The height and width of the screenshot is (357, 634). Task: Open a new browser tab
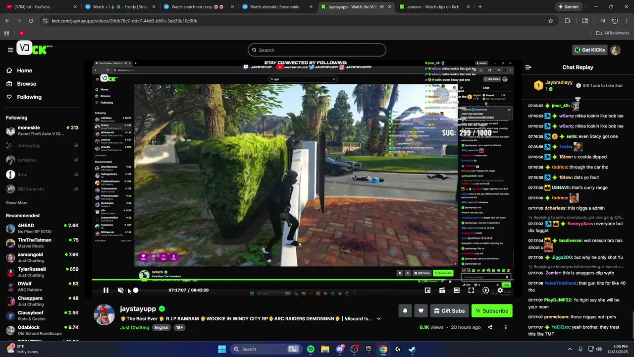pyautogui.click(x=480, y=7)
